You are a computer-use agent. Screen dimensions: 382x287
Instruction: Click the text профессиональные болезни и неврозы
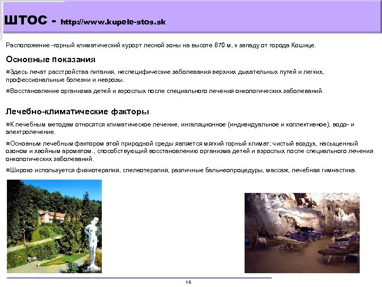tap(65, 80)
